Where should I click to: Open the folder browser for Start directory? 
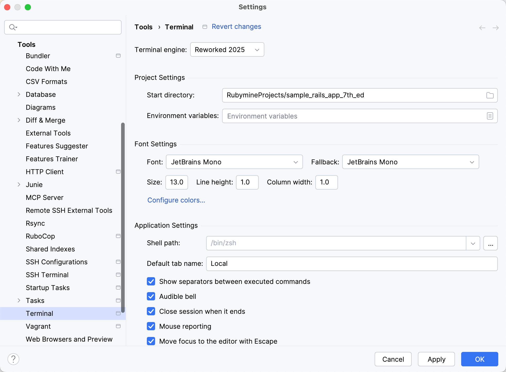490,95
